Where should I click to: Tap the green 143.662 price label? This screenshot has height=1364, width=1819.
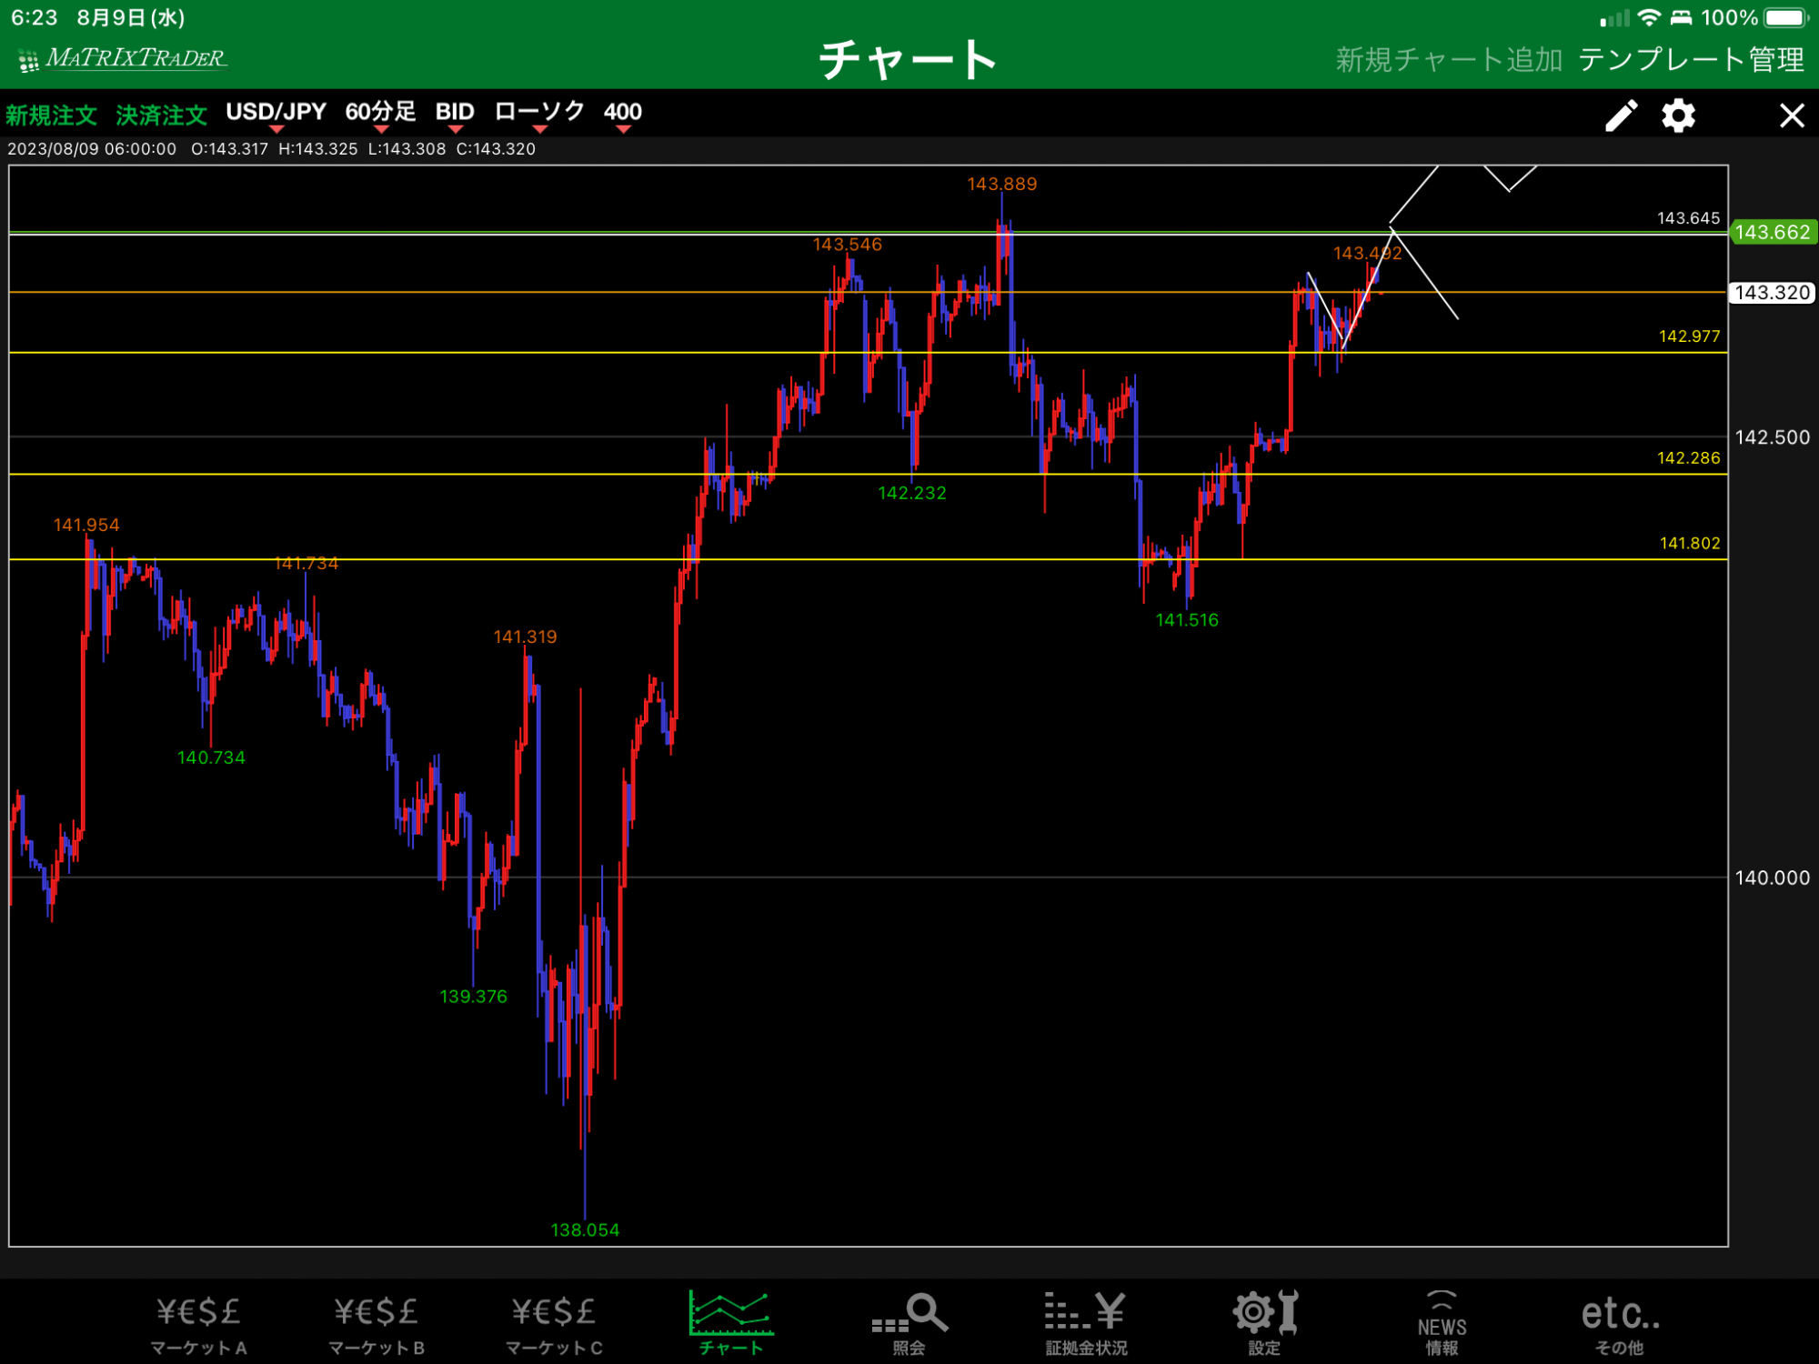tap(1773, 232)
